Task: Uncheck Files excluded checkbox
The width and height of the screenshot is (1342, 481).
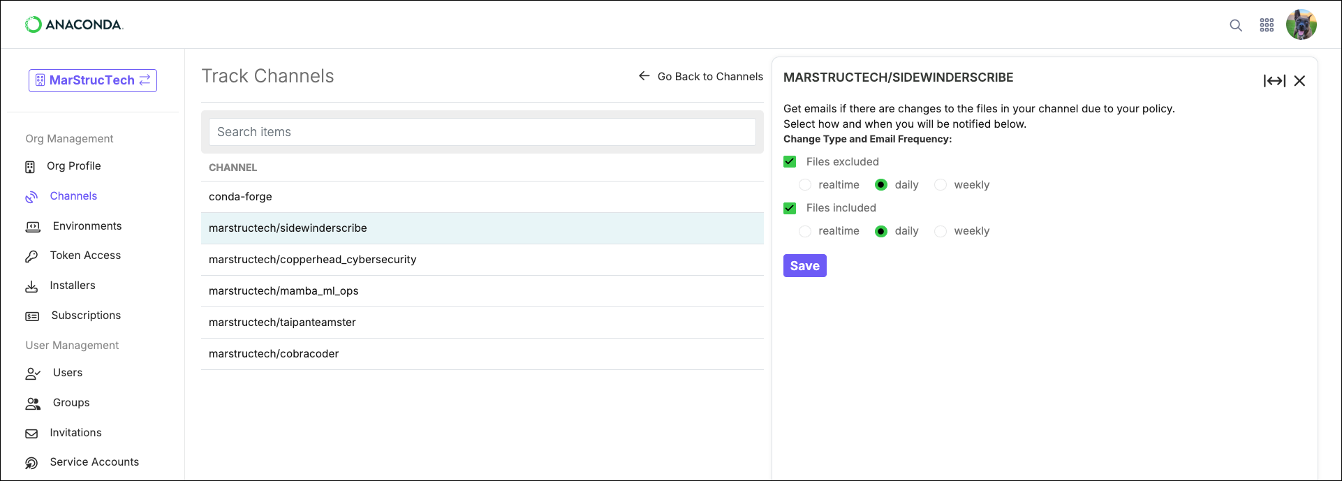Action: (x=790, y=162)
